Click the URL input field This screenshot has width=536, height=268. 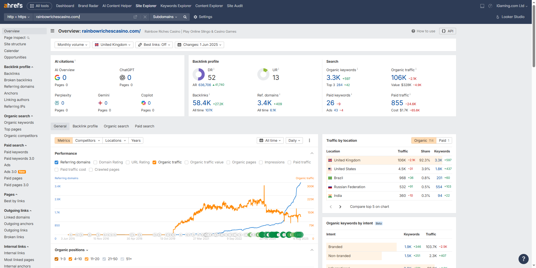[83, 17]
